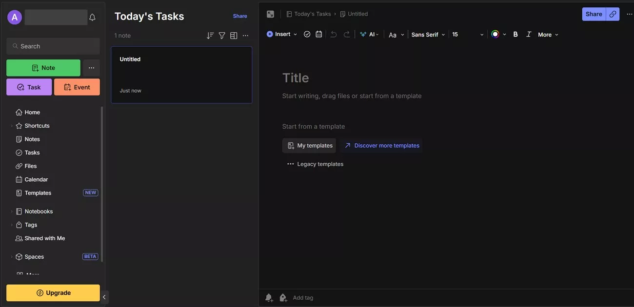Image resolution: width=634 pixels, height=307 pixels.
Task: Click the filter notes funnel icon
Action: tap(222, 36)
